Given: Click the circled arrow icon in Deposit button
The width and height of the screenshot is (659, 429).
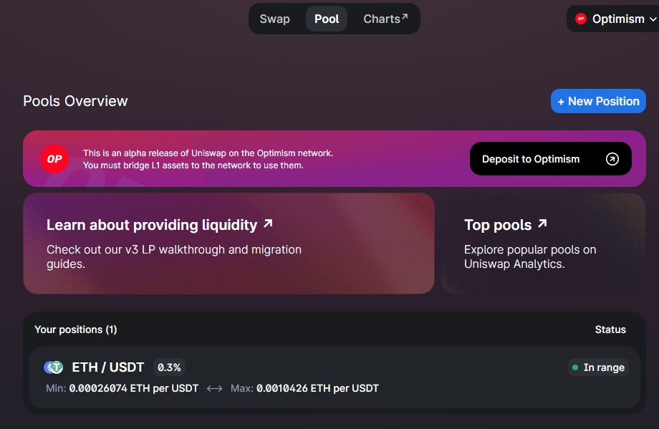Looking at the screenshot, I should pos(612,159).
